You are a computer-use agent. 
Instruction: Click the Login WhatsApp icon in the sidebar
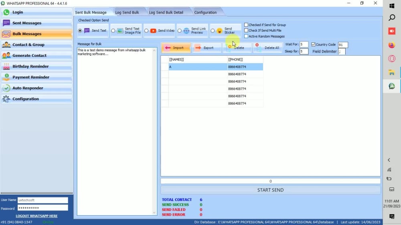pos(6,12)
